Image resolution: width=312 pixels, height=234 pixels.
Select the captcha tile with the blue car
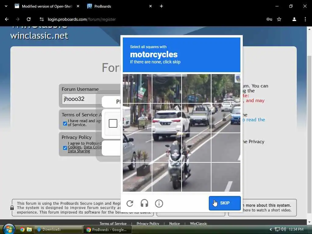tap(226, 118)
